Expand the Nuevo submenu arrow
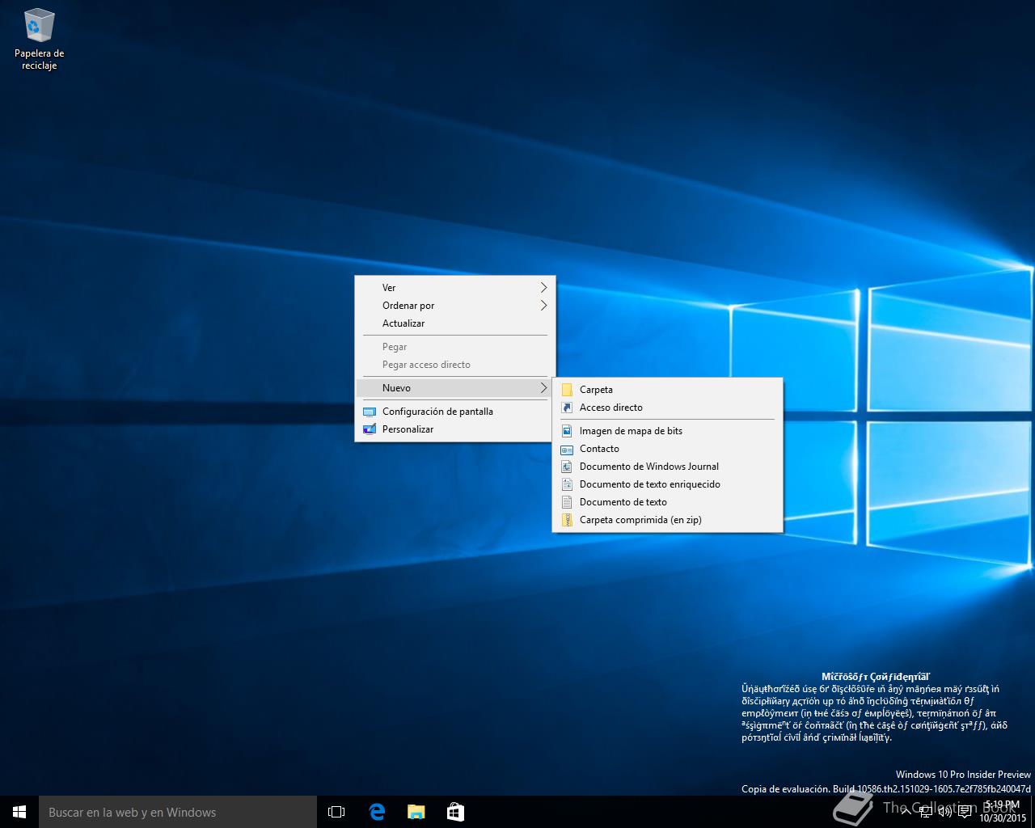 tap(543, 388)
